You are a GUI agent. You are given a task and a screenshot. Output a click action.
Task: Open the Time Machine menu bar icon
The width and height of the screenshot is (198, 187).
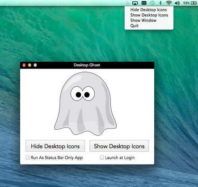152,3
